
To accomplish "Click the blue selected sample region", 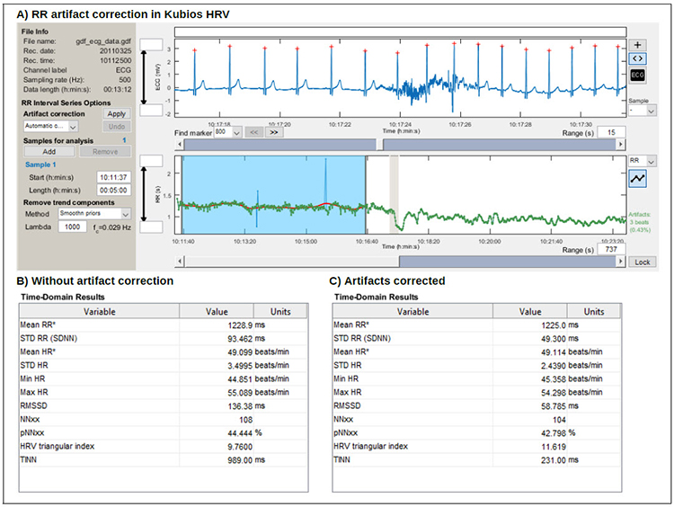I will [273, 195].
